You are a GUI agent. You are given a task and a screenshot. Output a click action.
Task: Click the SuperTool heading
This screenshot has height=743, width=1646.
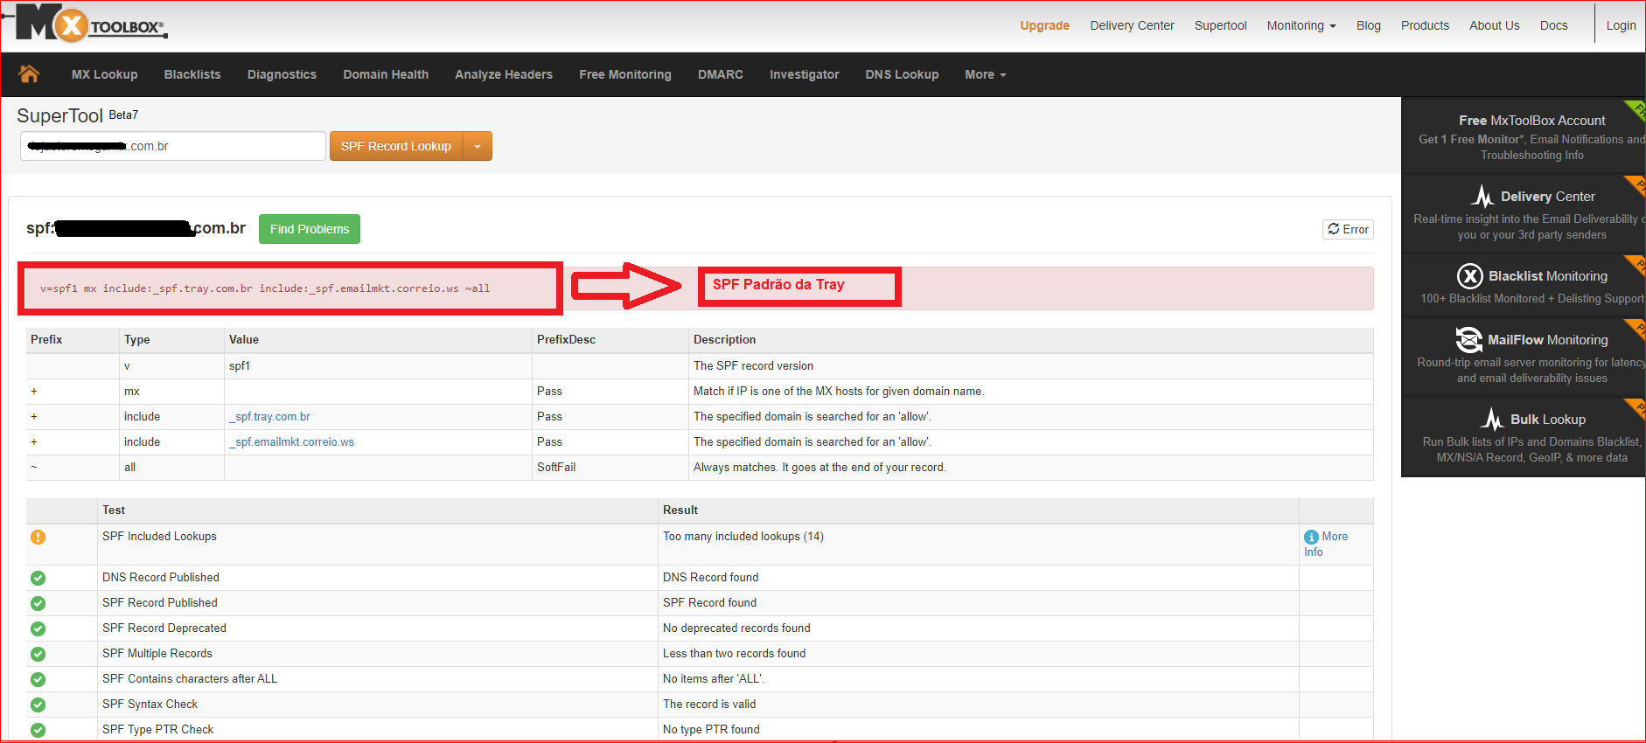59,115
